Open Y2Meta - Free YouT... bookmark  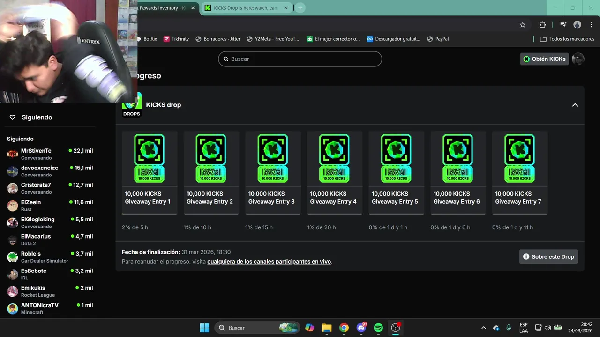tap(273, 39)
